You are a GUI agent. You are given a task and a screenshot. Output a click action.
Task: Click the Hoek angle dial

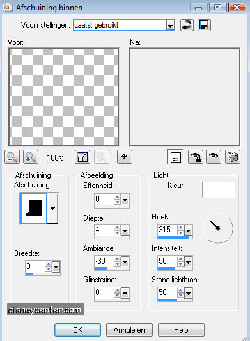218,228
